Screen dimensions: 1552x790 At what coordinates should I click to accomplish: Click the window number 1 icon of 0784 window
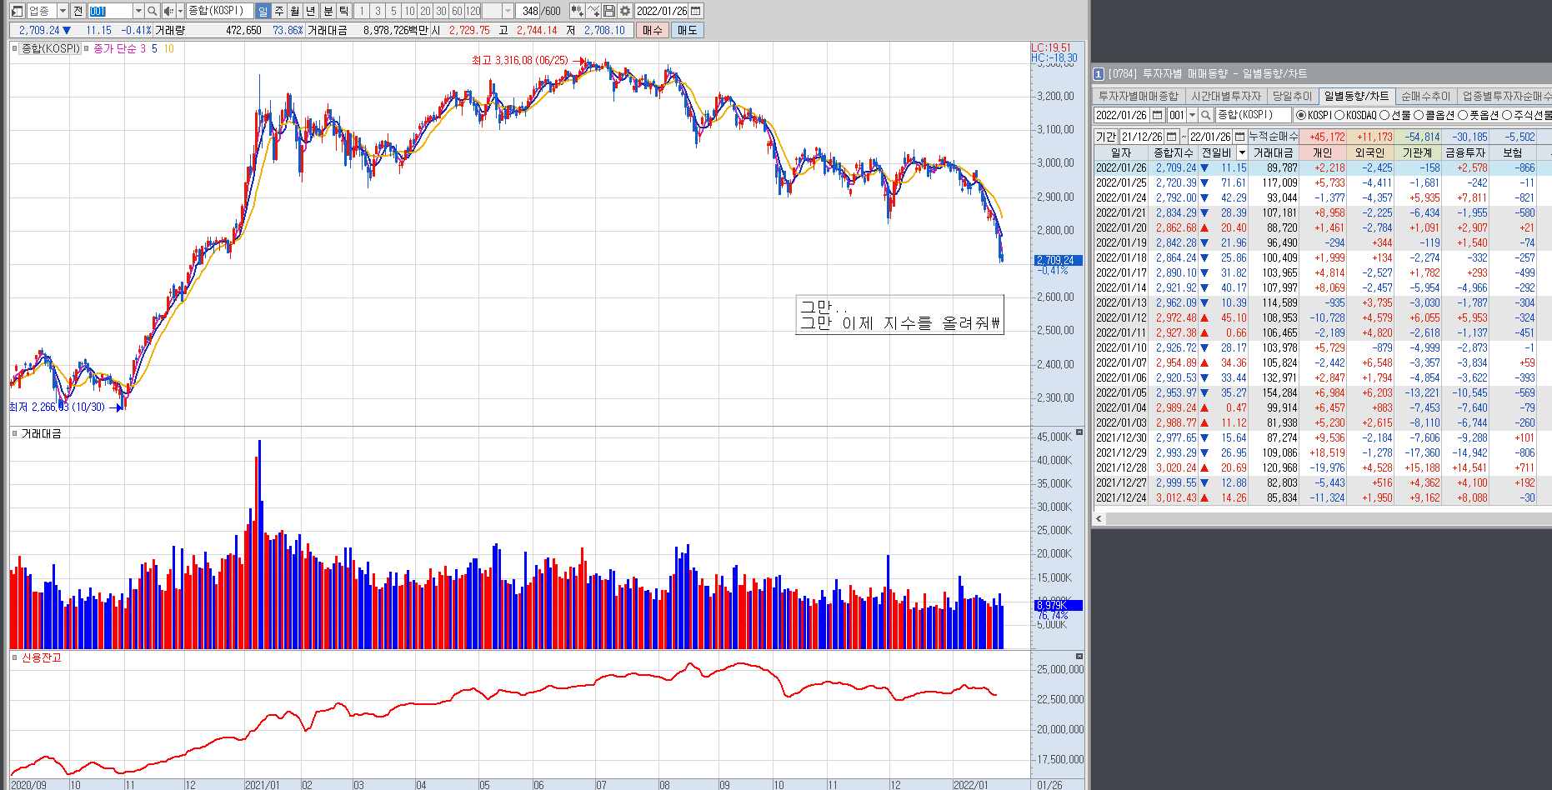[x=1099, y=74]
